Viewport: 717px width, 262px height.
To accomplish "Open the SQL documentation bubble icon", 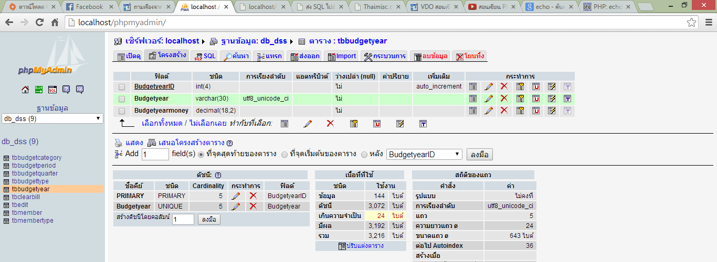I will 80,90.
